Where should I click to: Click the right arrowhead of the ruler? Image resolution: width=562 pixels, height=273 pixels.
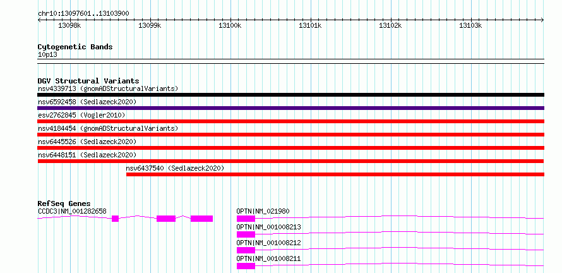[x=542, y=20]
